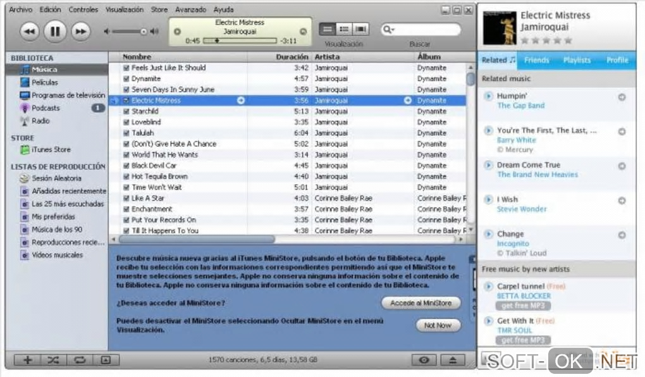Screen dimensions: 645x377
Task: Adjust the volume slider knob
Action: pos(143,31)
